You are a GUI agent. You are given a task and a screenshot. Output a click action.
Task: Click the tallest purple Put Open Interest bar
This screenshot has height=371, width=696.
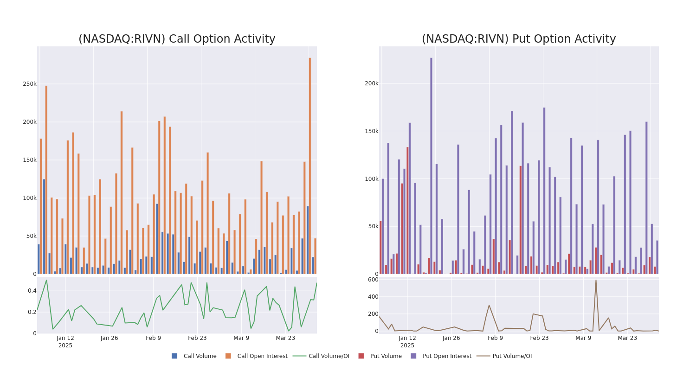pos(431,166)
